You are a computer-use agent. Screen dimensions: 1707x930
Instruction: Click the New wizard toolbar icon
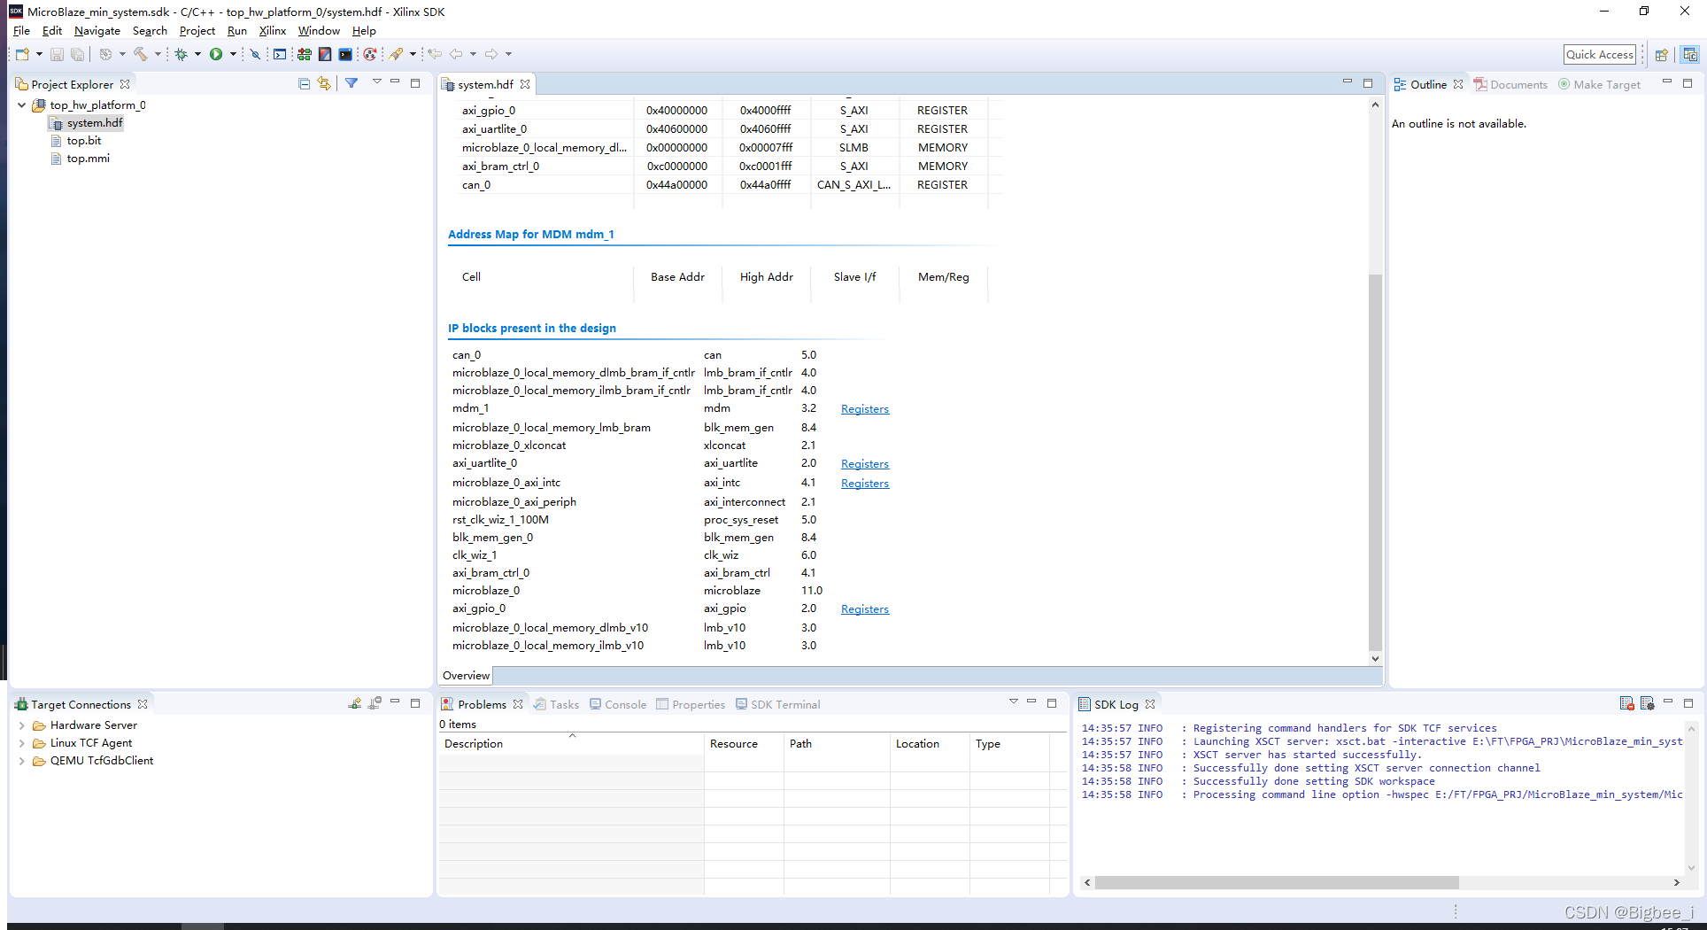tap(22, 54)
